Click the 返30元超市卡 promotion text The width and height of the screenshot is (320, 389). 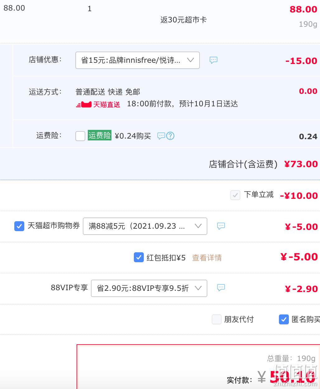(184, 20)
